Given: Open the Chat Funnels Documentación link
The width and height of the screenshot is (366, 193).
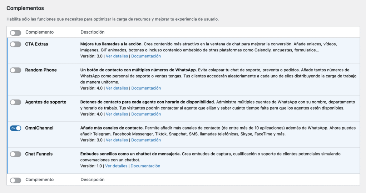Looking at the screenshot, I should pos(145,166).
